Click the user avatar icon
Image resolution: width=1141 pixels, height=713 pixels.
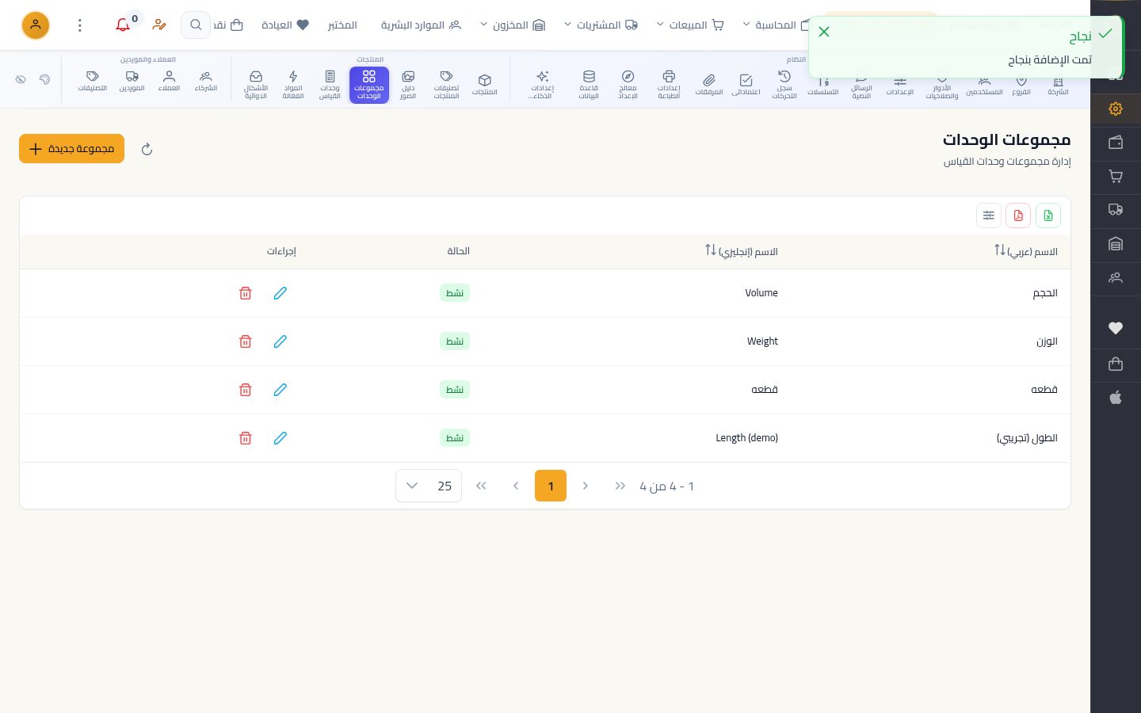pyautogui.click(x=36, y=25)
